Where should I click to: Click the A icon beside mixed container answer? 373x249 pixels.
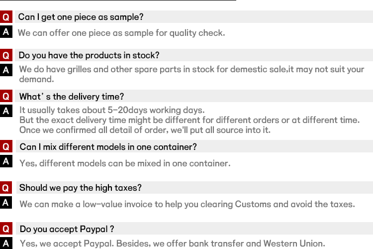click(6, 161)
